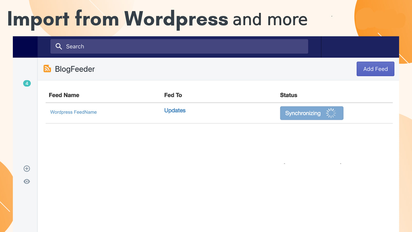The width and height of the screenshot is (412, 232).
Task: Click the synchronizing spinner icon
Action: coord(331,113)
